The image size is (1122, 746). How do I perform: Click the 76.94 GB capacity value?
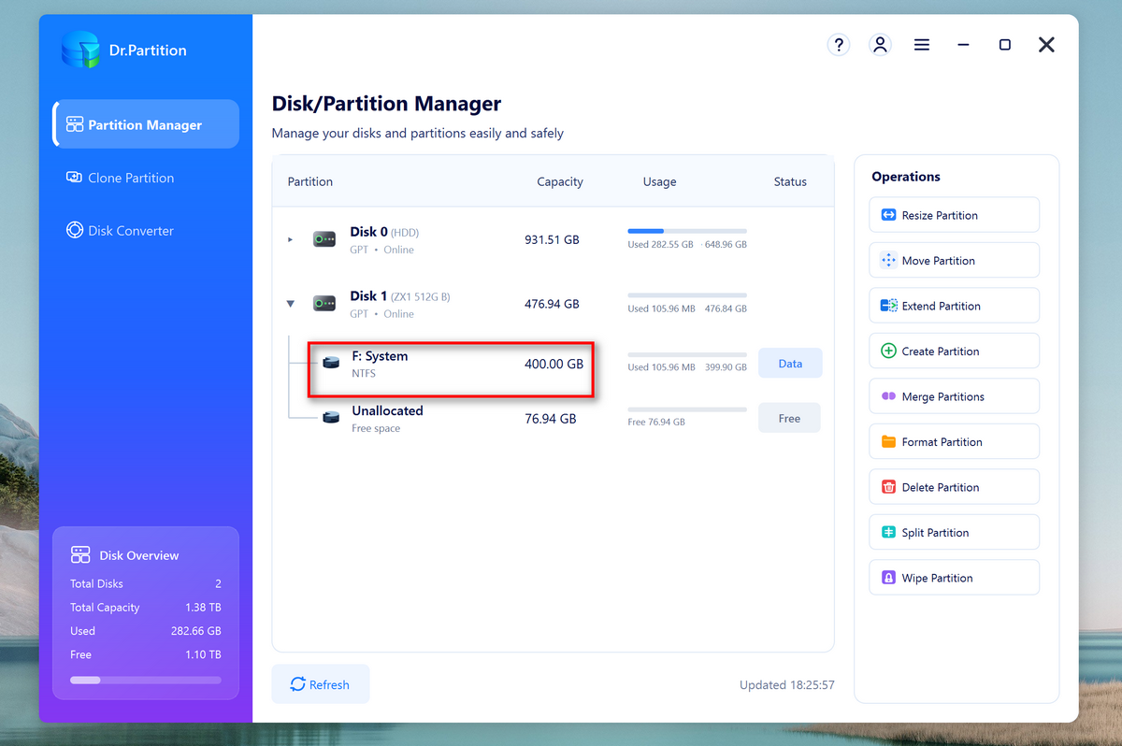coord(551,418)
